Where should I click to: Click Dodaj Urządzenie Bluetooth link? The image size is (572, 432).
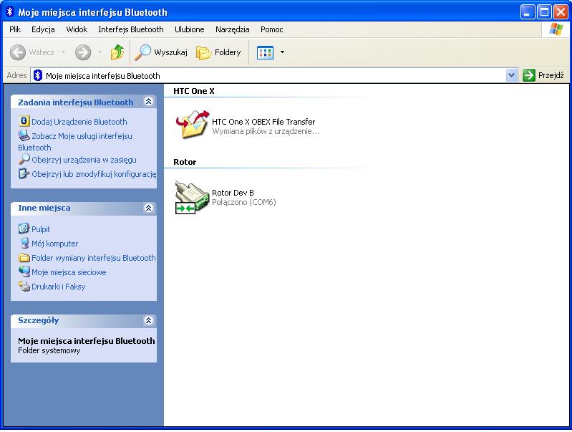(79, 122)
